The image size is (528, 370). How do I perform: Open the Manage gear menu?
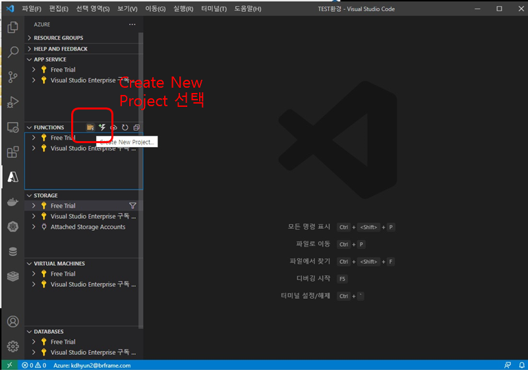(x=13, y=346)
